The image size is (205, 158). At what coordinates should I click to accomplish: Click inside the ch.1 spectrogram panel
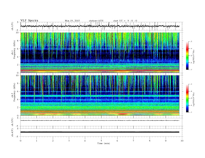pos(100,53)
